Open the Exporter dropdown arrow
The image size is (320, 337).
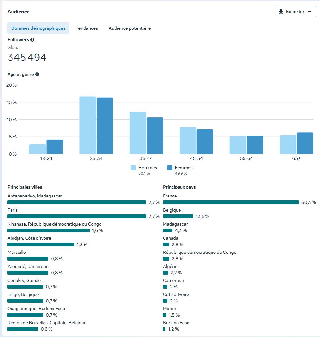click(309, 12)
